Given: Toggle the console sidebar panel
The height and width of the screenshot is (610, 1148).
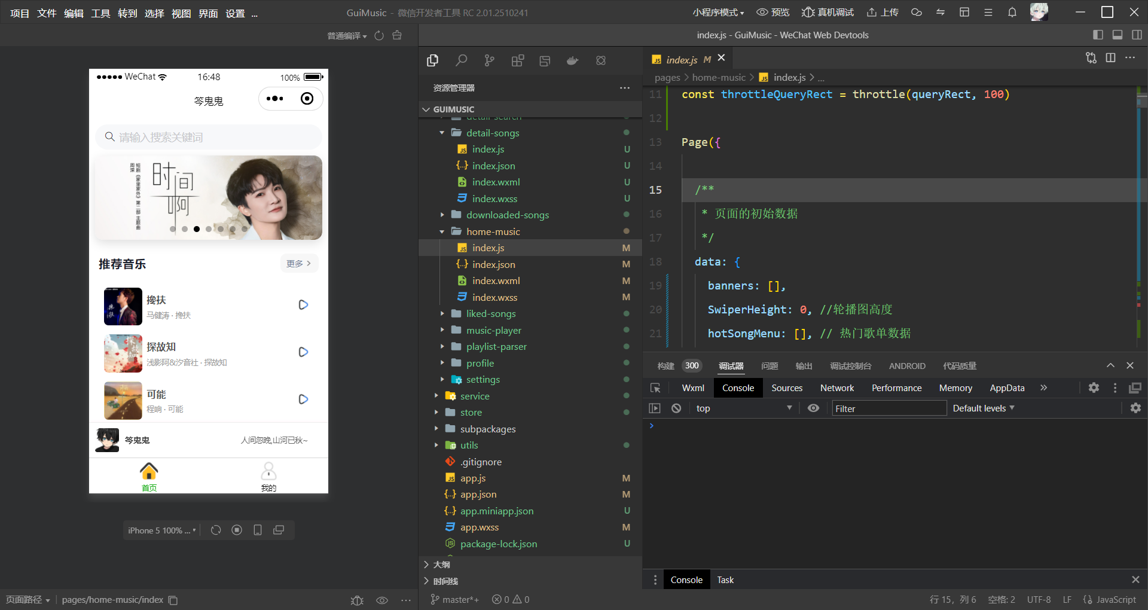Looking at the screenshot, I should 655,408.
